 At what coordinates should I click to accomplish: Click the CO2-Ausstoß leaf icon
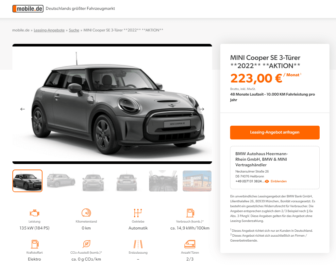click(86, 244)
